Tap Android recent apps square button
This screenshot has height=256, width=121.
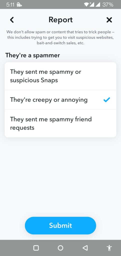click(36, 248)
